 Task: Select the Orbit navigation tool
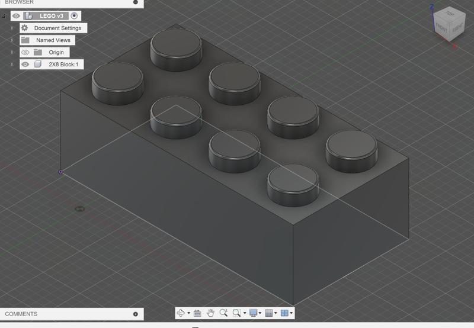(181, 313)
